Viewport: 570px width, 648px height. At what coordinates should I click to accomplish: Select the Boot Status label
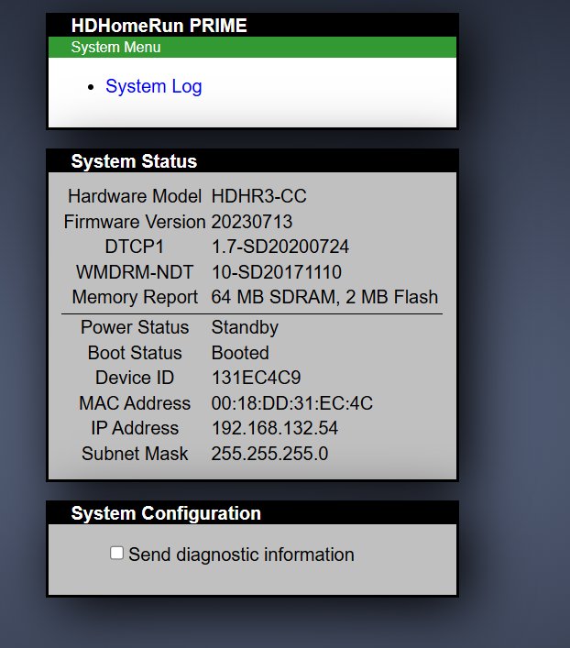point(135,353)
